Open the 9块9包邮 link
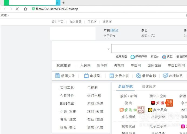 67,104
